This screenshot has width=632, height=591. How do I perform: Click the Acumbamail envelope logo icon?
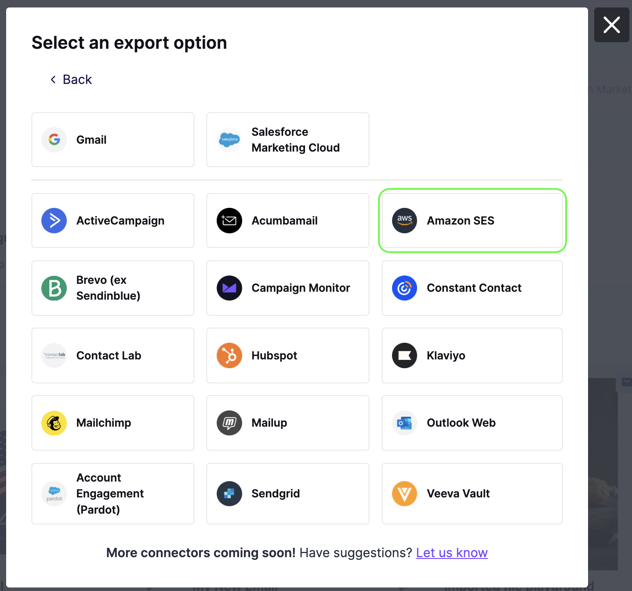[x=229, y=221]
